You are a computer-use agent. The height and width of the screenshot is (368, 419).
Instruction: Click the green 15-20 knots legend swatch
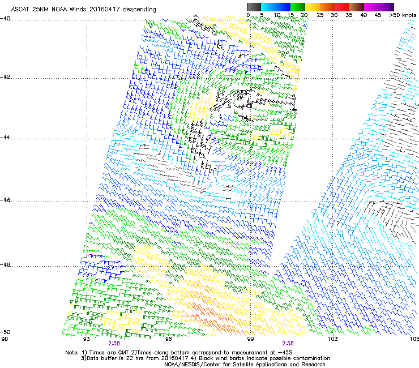pyautogui.click(x=298, y=7)
